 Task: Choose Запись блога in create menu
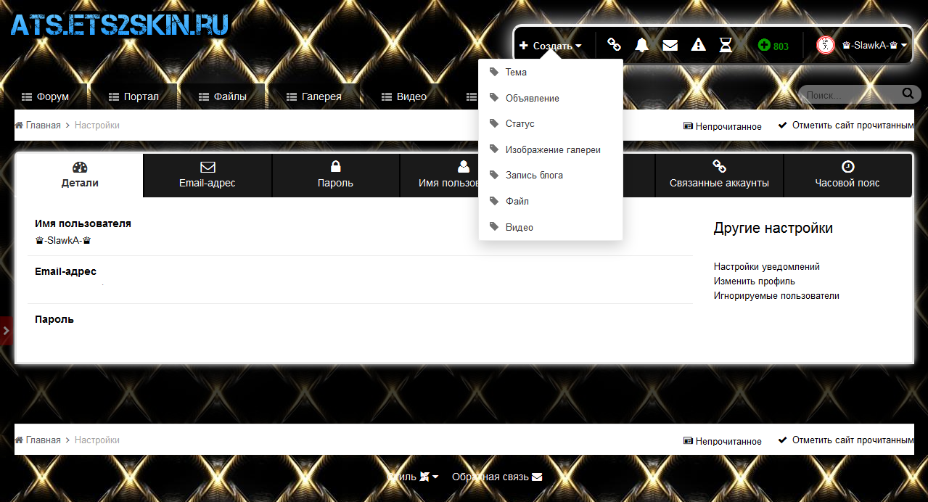click(534, 176)
